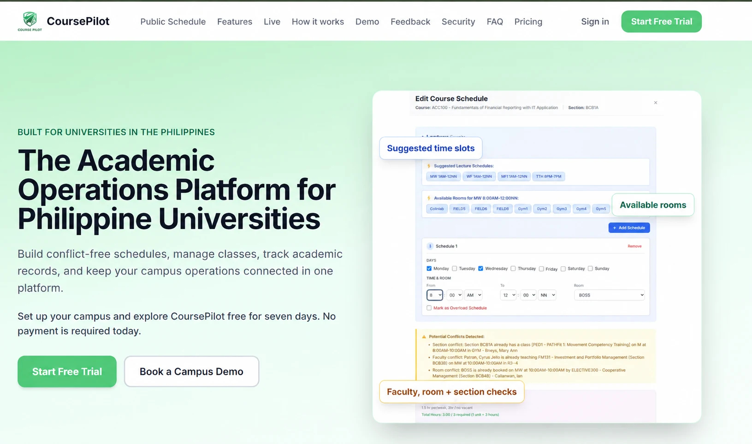Screen dimensions: 752x444
Task: Click the Section: BCB1A label
Action: pos(583,108)
